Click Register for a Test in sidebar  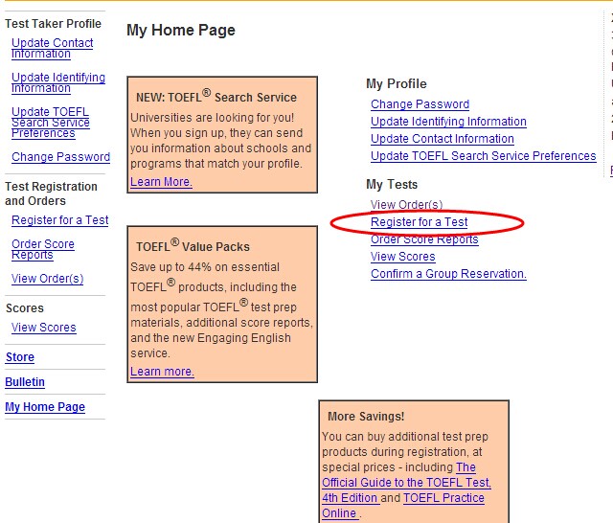click(59, 220)
